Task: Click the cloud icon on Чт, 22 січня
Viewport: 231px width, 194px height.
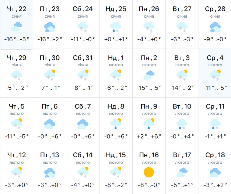Action: [16, 27]
